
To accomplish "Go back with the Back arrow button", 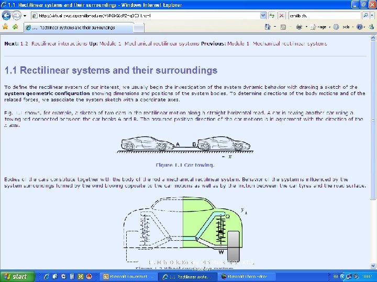I will click(6, 16).
